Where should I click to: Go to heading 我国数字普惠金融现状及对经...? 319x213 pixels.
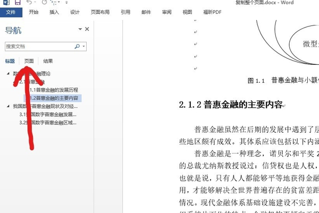coord(45,106)
